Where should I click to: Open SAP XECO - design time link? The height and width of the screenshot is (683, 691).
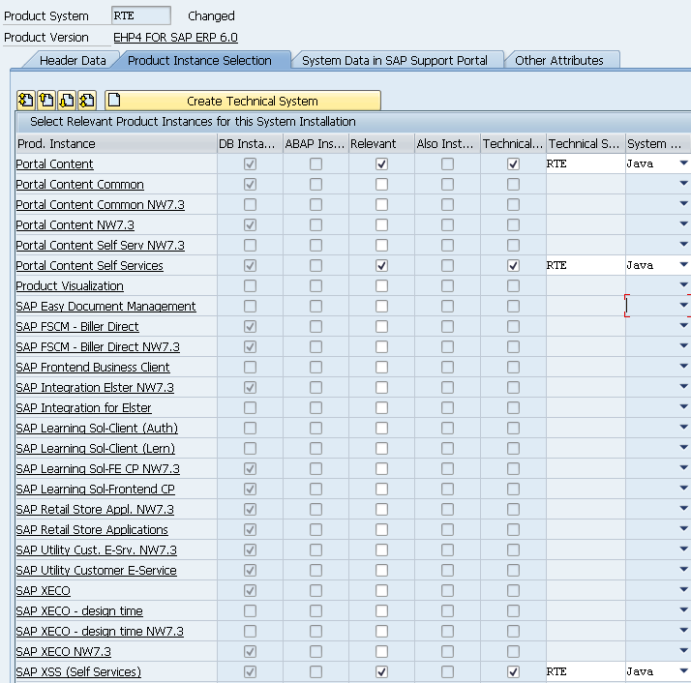coord(79,610)
